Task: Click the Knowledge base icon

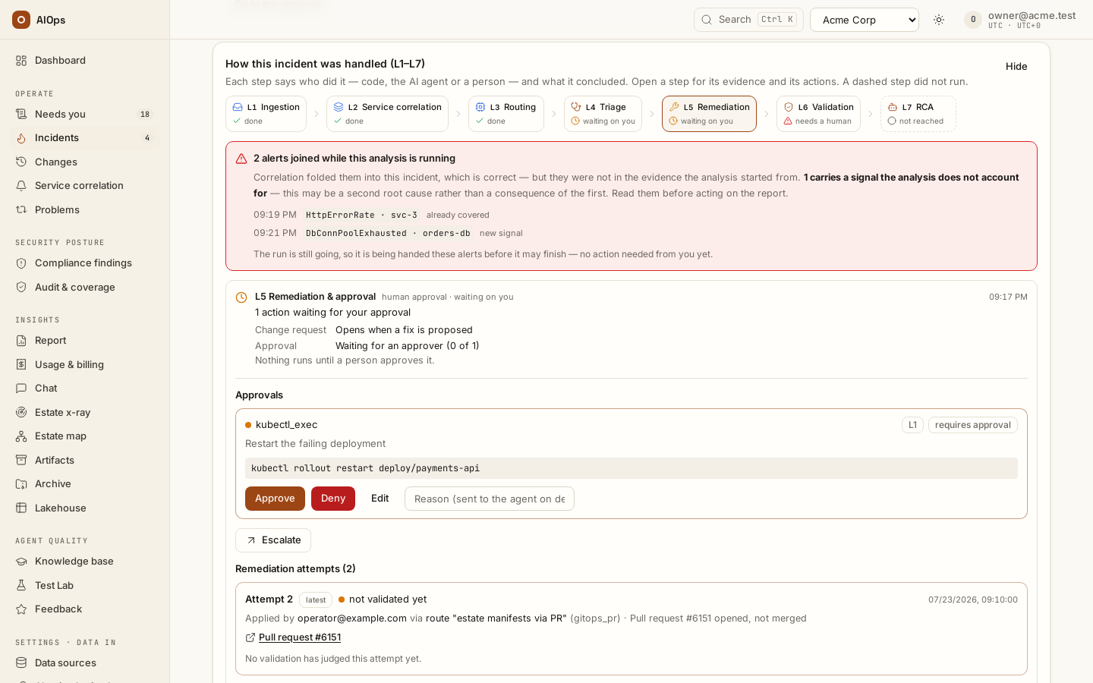Action: pos(21,562)
